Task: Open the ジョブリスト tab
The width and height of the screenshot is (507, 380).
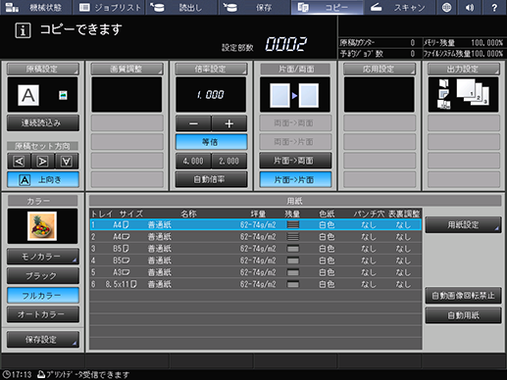Action: (x=110, y=8)
